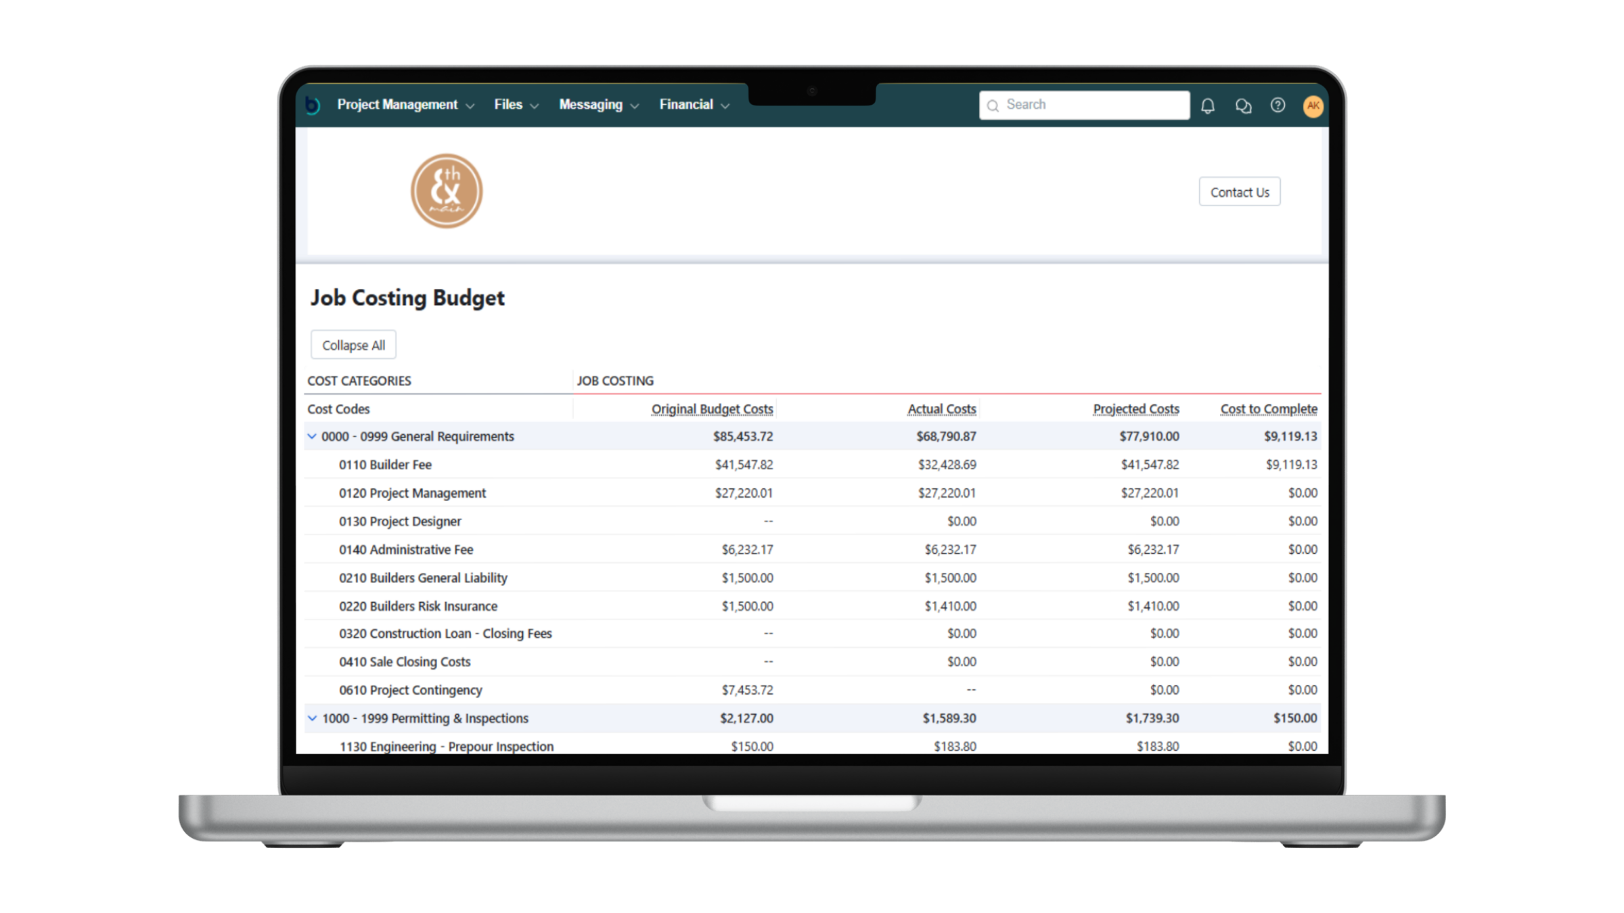
Task: Click the help question mark icon
Action: click(1278, 106)
